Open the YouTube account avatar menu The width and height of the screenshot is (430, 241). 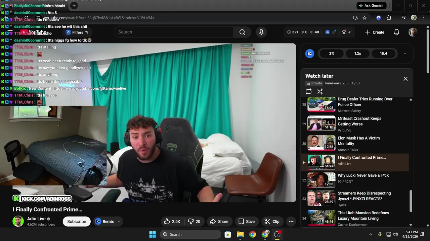click(413, 32)
